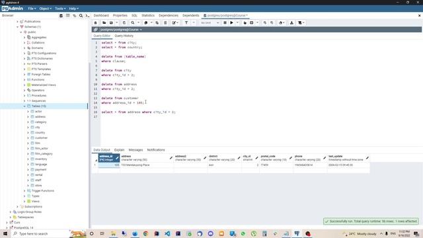This screenshot has width=423, height=238.
Task: Execute the query with the play button
Action: pos(231,23)
